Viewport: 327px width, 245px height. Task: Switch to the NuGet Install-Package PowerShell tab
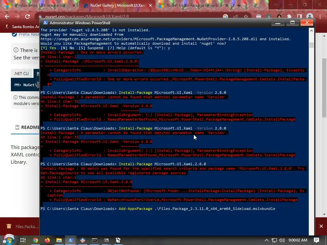(x=194, y=5)
